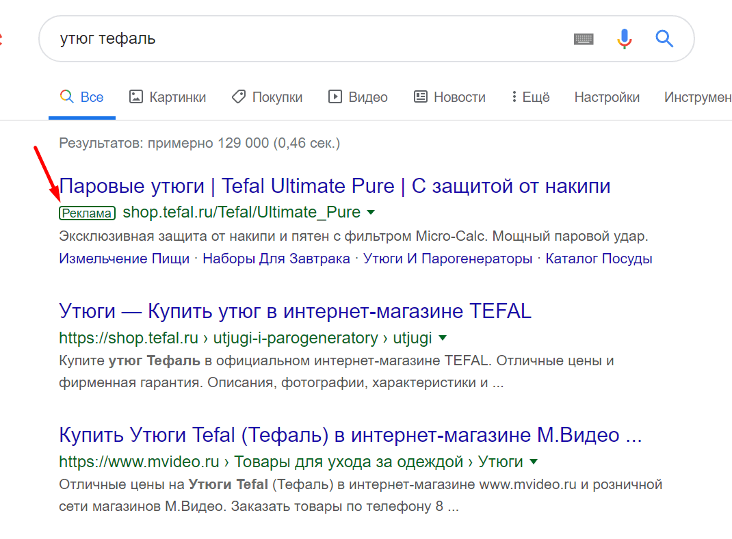732x539 pixels.
Task: Click the virtual keyboard icon in search bar
Action: coord(583,39)
